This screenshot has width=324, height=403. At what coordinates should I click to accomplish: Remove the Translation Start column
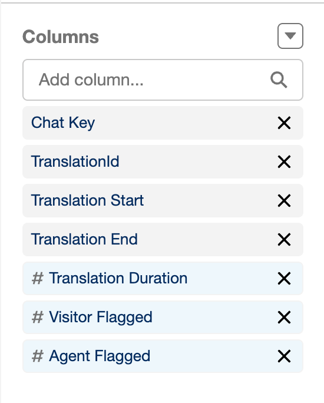(x=284, y=200)
